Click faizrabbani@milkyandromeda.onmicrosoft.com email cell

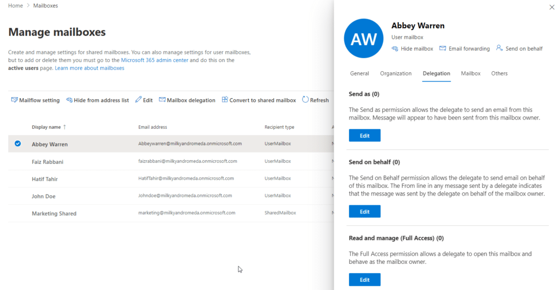(187, 161)
